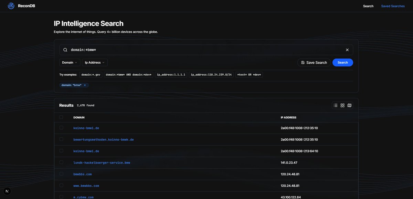The height and width of the screenshot is (199, 413).
Task: Click the IP 120.24.48.81 in www.bmwbbs.com row
Action: coord(290,186)
